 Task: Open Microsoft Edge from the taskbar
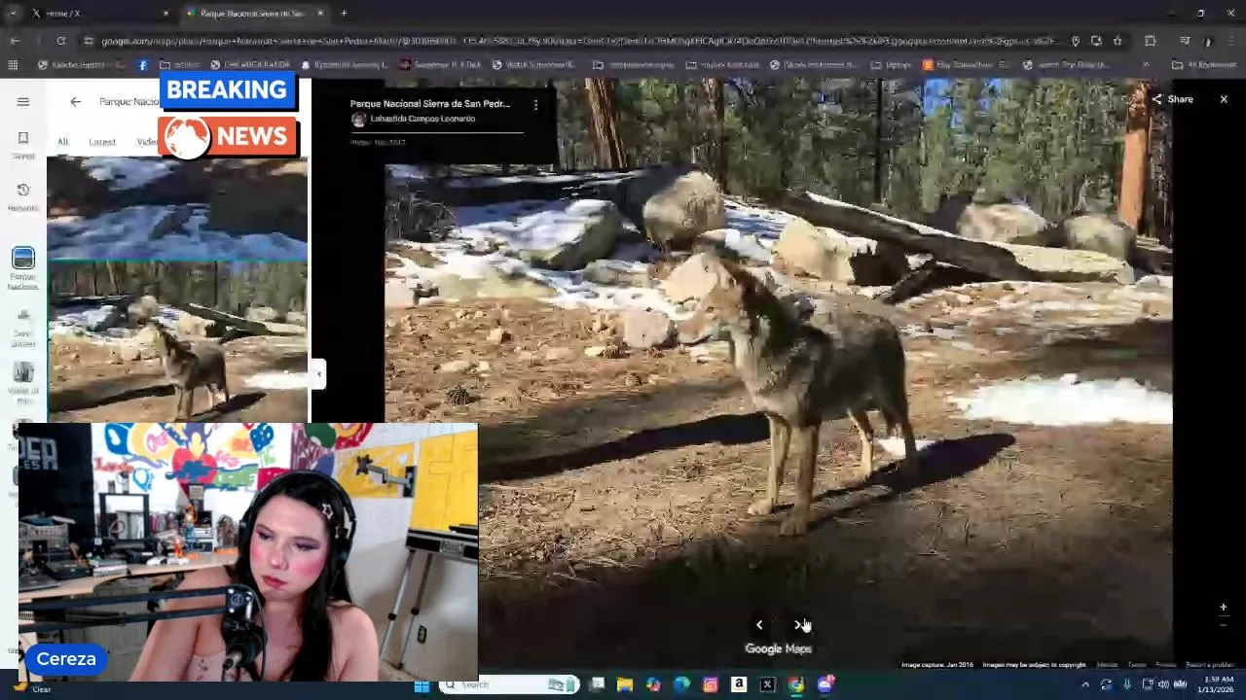(681, 685)
